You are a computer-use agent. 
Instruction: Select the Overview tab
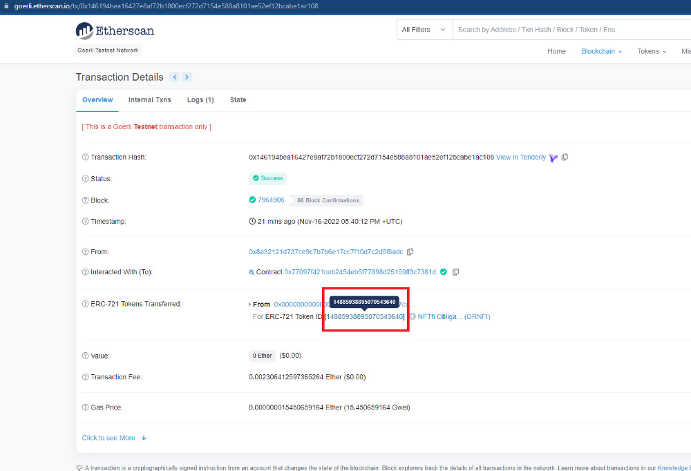click(97, 100)
